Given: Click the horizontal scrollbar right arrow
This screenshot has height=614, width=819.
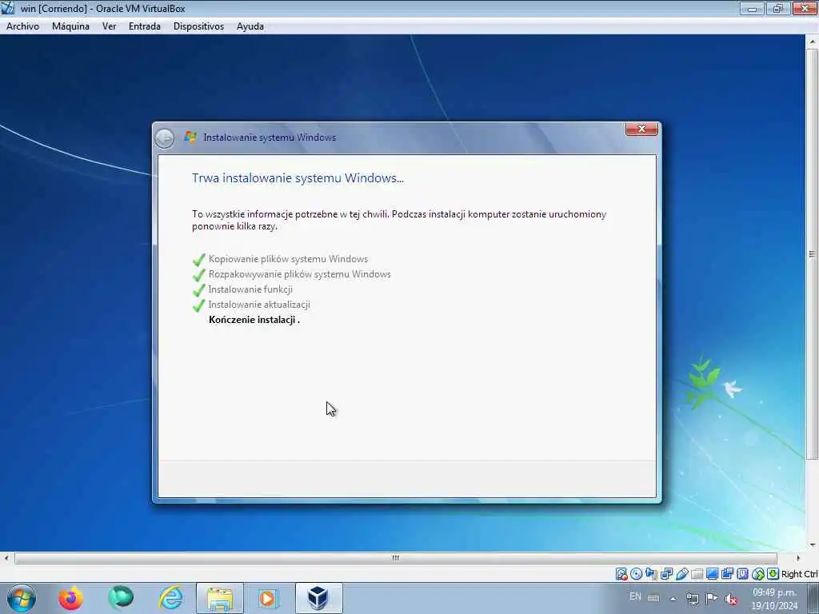Looking at the screenshot, I should (x=797, y=558).
